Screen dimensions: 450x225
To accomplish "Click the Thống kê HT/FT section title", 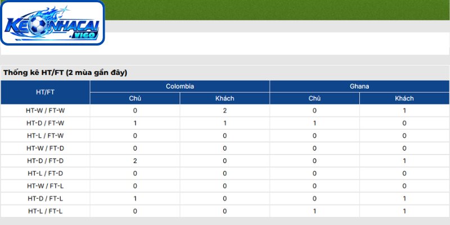I will 65,73.
